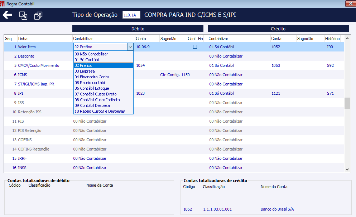Toggle the Conf. Fin checkbox for Valor Item
The width and height of the screenshot is (356, 217).
click(x=195, y=47)
